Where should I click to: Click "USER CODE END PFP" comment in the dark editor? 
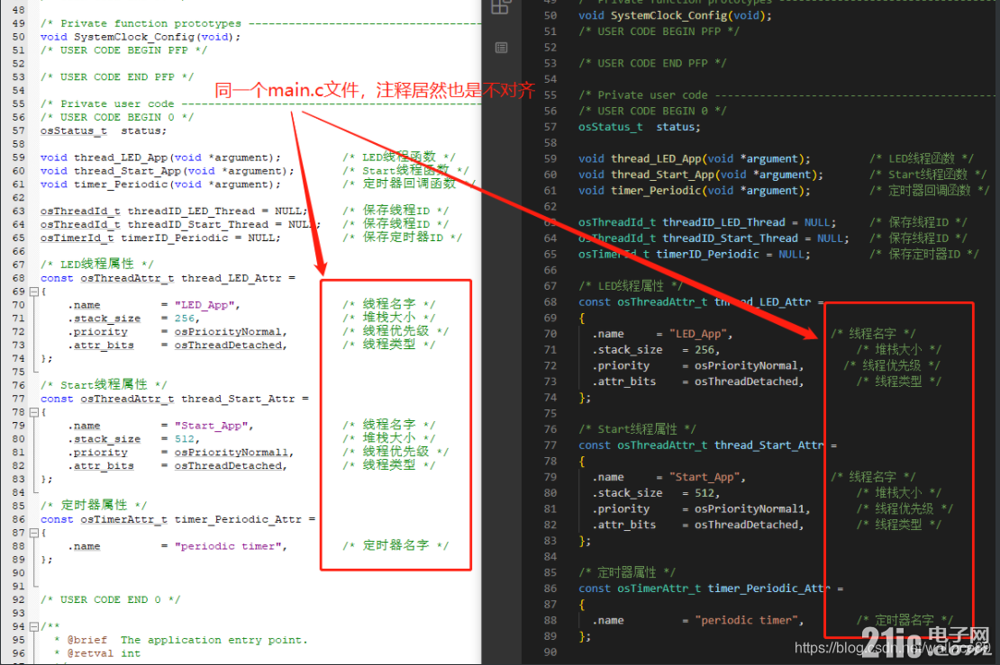(652, 63)
